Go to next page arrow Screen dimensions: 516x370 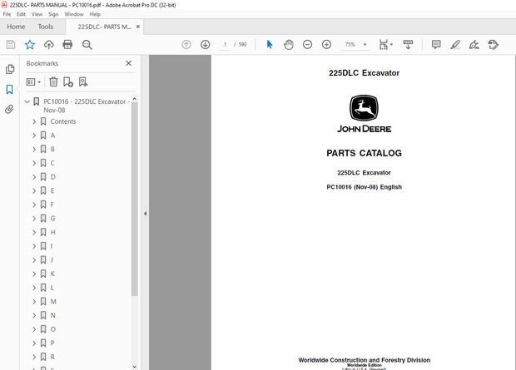coord(206,44)
